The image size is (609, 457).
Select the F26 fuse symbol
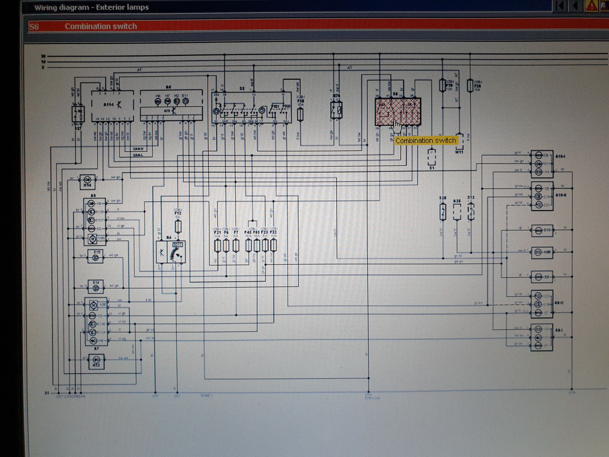470,86
